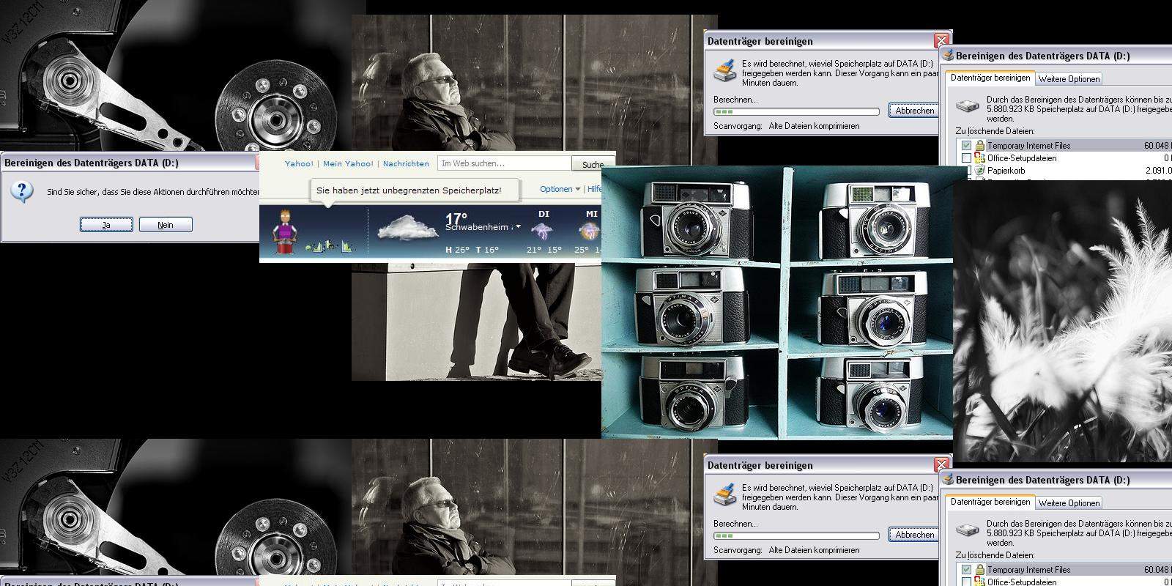This screenshot has width=1172, height=586.
Task: Click the '60.048' size value in upper window
Action: pyautogui.click(x=1156, y=146)
